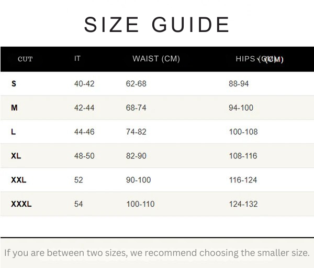Click the between two sizes recommendation note
The image size is (314, 268).
(157, 253)
